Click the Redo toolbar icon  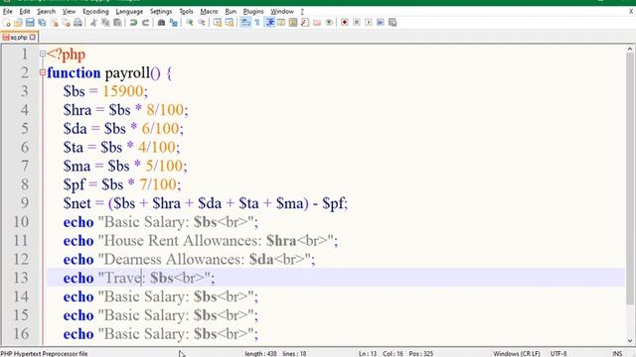click(x=145, y=23)
